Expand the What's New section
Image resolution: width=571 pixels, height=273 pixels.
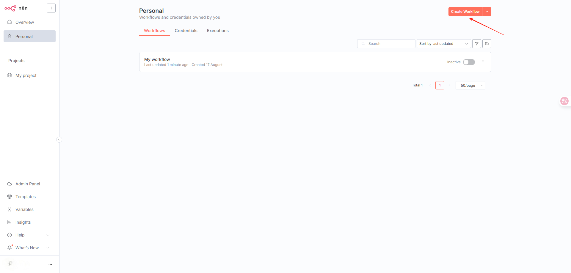pyautogui.click(x=29, y=248)
